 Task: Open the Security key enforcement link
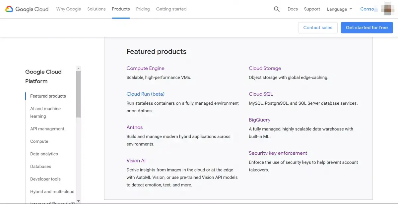(278, 153)
